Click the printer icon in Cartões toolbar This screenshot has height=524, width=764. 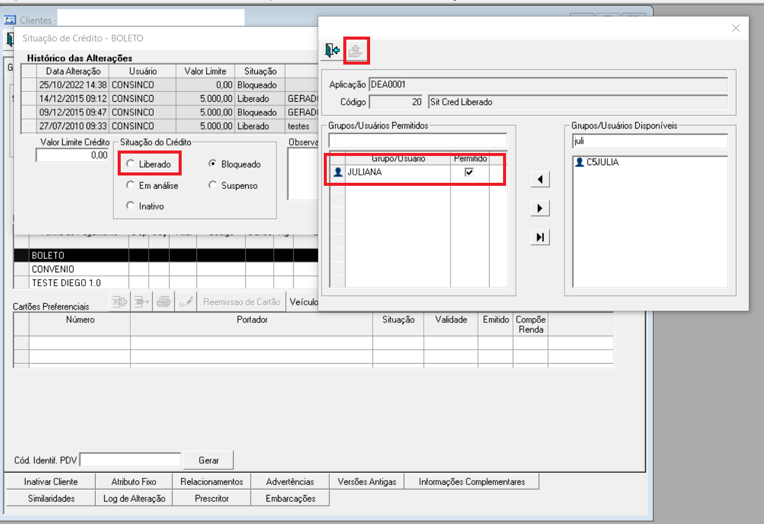[x=163, y=302]
